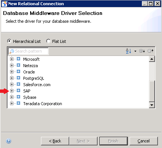Close the New Relational Connection window
Image resolution: width=162 pixels, height=148 pixels.
(x=158, y=4)
